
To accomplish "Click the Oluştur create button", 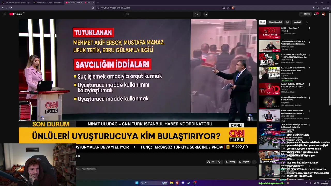I will pyautogui.click(x=305, y=14).
